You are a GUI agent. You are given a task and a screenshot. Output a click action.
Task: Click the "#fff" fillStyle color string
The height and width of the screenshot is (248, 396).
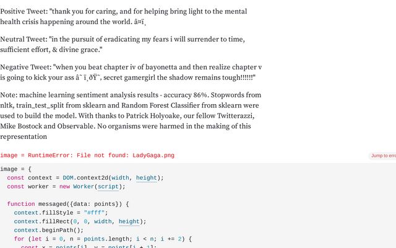click(94, 213)
